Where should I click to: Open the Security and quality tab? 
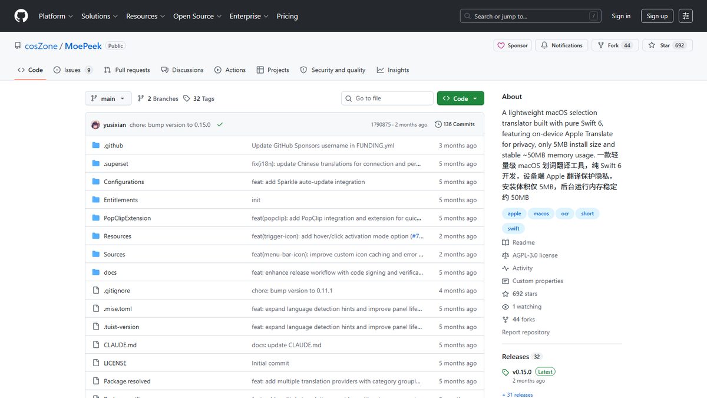click(333, 70)
